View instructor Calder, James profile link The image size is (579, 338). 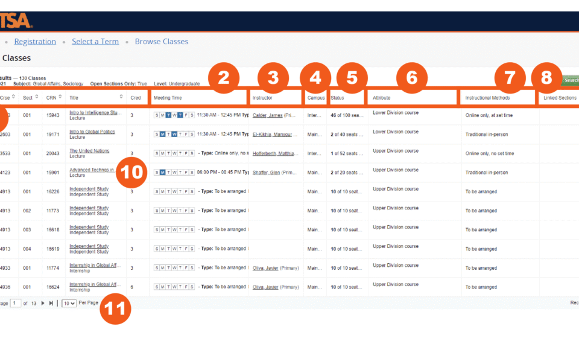click(267, 115)
